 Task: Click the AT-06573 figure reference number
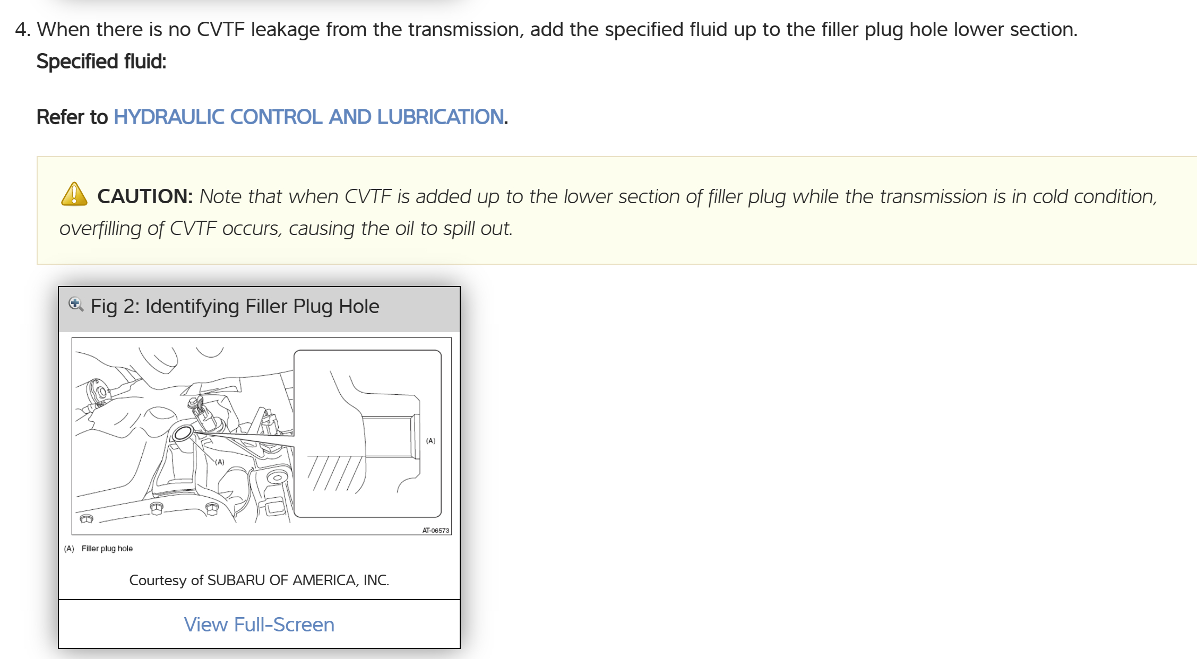coord(435,530)
